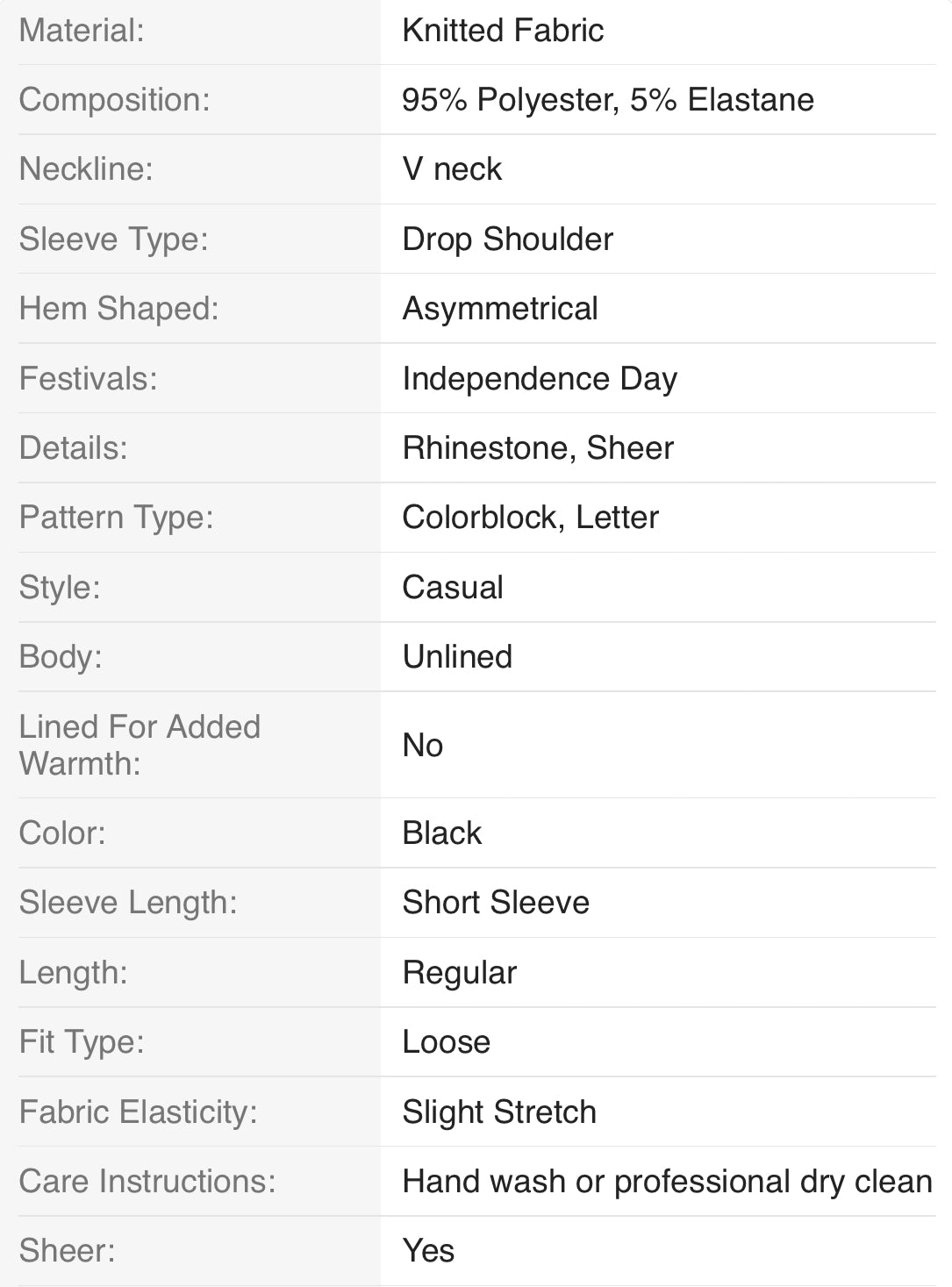The image size is (952, 1287).
Task: Select the 'Regular' length value
Action: pyautogui.click(x=459, y=973)
